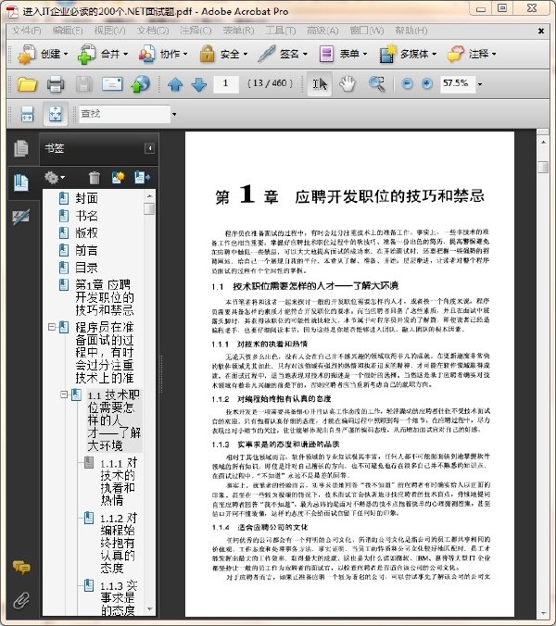Open the Forms (表单) toolbar menu

(343, 54)
